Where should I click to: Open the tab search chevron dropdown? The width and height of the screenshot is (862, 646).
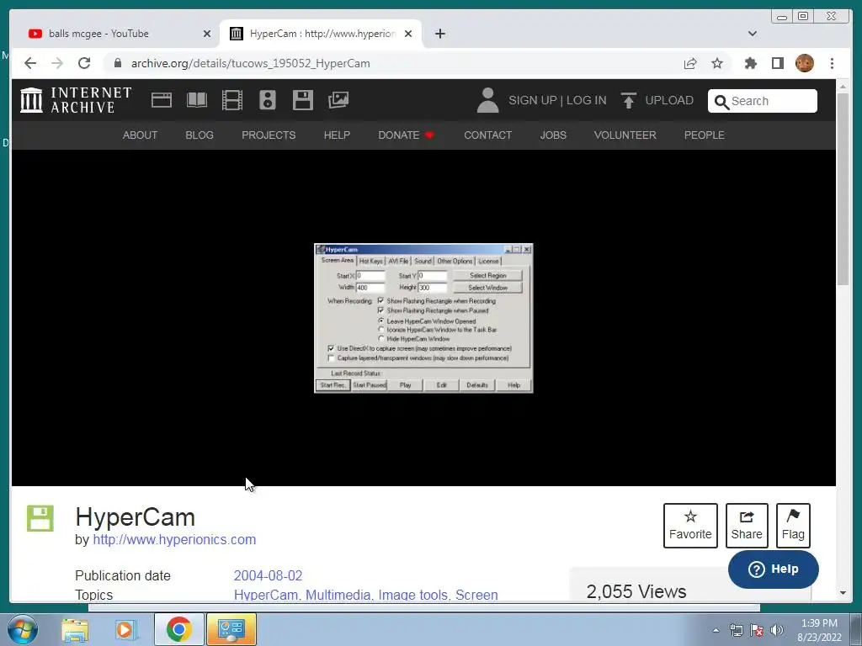pos(752,34)
